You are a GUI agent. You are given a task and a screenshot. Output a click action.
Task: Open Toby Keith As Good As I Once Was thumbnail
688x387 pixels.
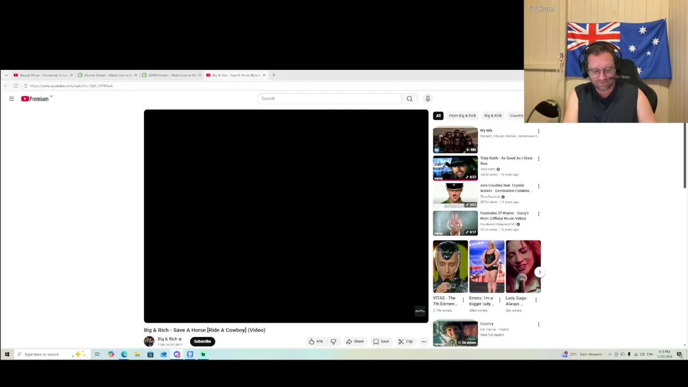pyautogui.click(x=455, y=168)
